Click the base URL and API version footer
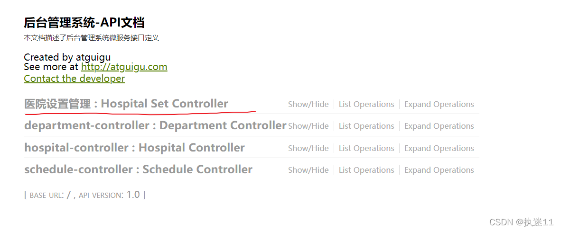561x231 pixels. pos(84,195)
